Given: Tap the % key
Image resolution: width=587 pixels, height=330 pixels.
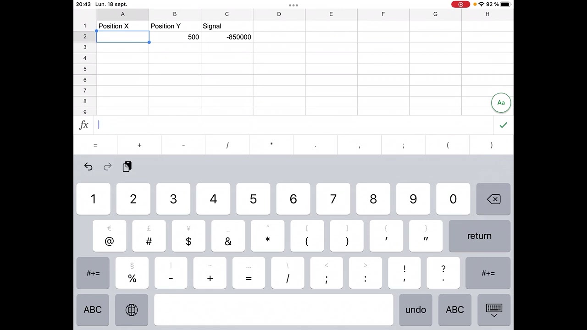Looking at the screenshot, I should click(x=132, y=273).
